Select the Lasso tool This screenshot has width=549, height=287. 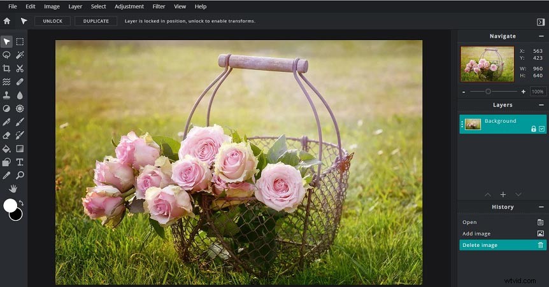6,55
